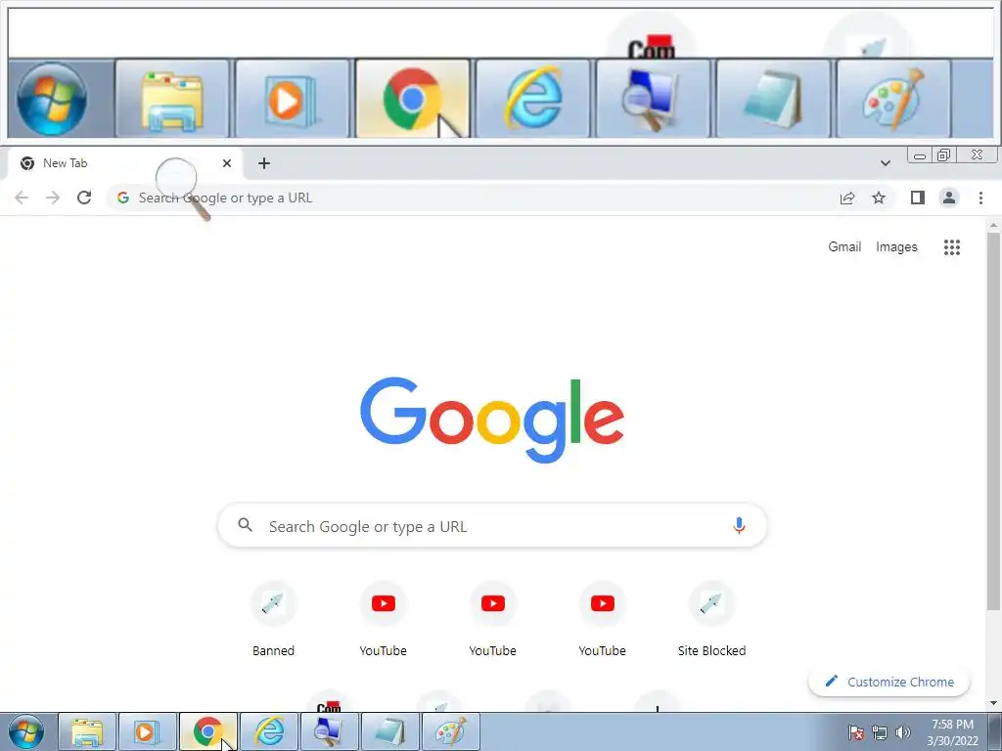Click the Customize Chrome button

tap(888, 682)
